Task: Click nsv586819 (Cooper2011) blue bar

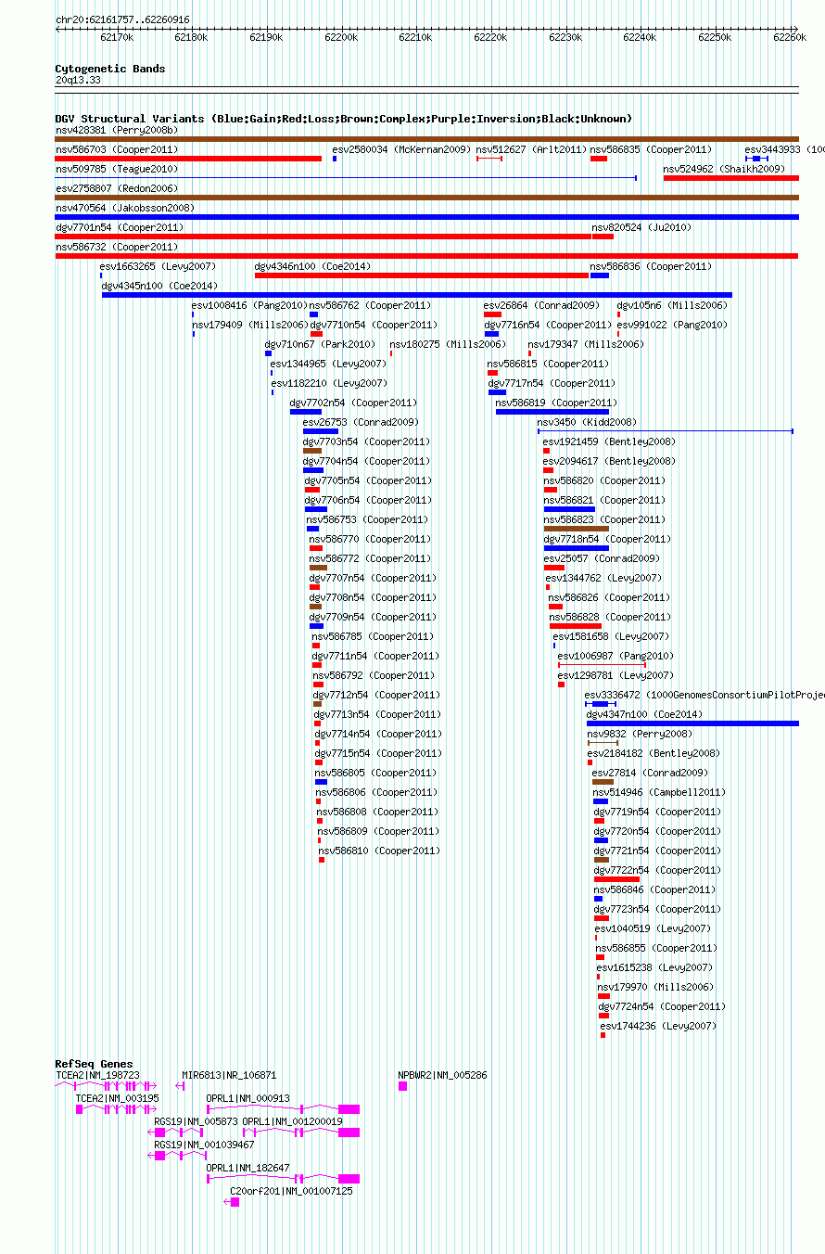Action: [x=552, y=412]
